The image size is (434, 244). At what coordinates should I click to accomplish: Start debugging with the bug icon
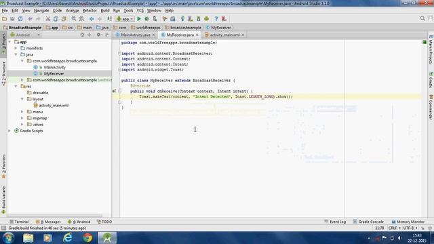point(146,19)
